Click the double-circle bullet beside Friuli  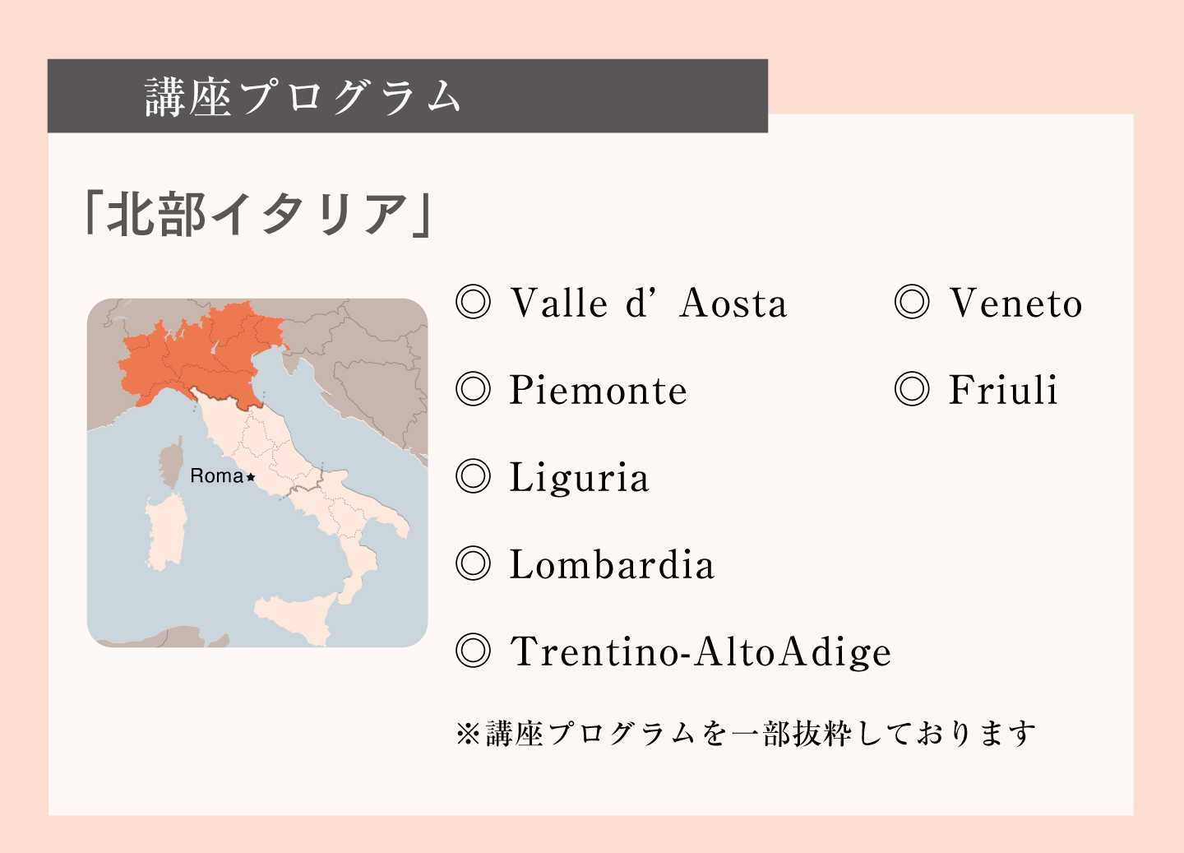pyautogui.click(x=912, y=390)
